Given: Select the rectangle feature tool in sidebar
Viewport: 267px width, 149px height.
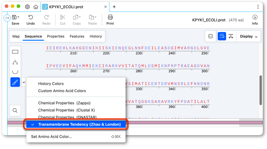Looking at the screenshot, I should (15, 52).
